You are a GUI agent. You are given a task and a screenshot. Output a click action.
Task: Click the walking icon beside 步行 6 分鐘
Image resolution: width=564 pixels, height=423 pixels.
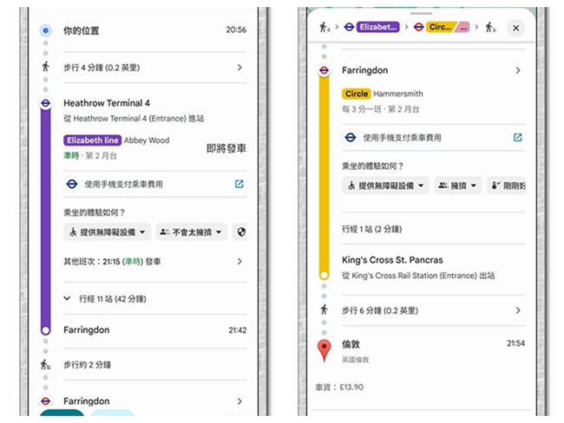click(325, 309)
